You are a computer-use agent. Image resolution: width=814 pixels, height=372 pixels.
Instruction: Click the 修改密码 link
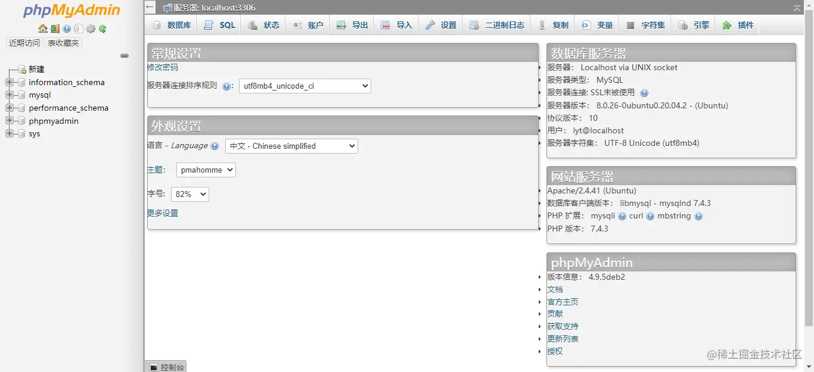pos(163,67)
